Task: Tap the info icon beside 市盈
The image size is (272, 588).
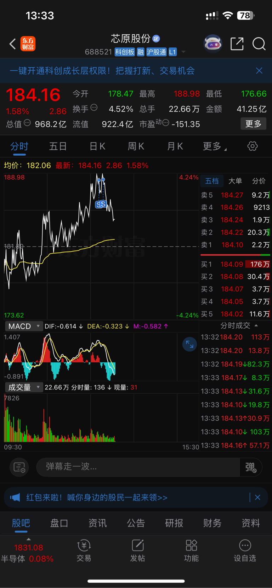Action: (165, 123)
